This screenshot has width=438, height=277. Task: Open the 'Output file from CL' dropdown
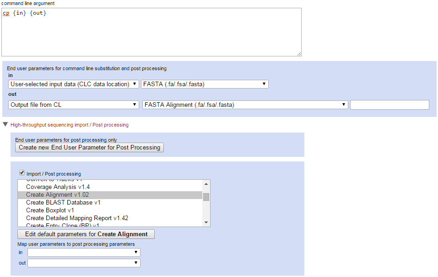[x=135, y=105]
